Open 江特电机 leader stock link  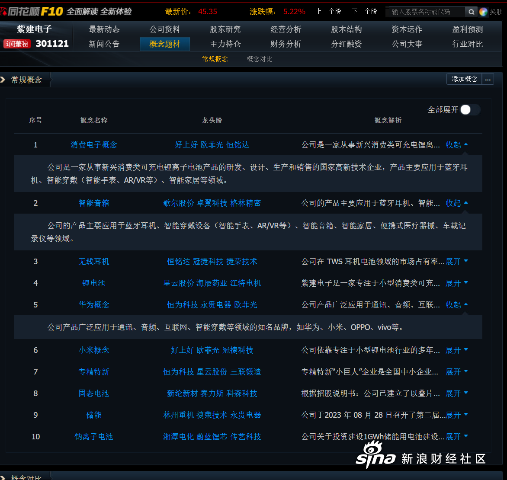(x=246, y=283)
